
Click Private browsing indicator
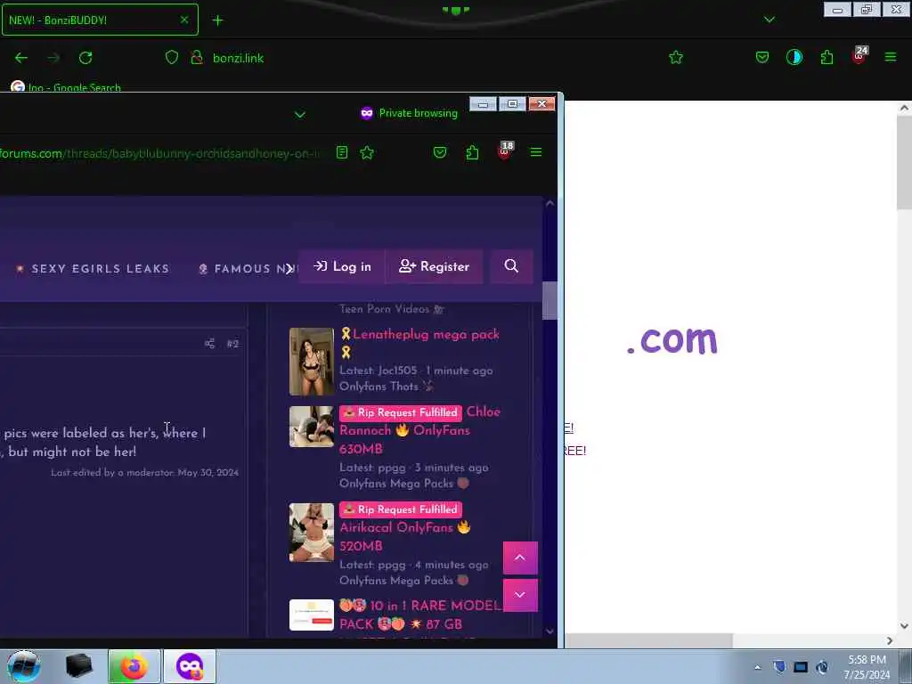click(409, 113)
